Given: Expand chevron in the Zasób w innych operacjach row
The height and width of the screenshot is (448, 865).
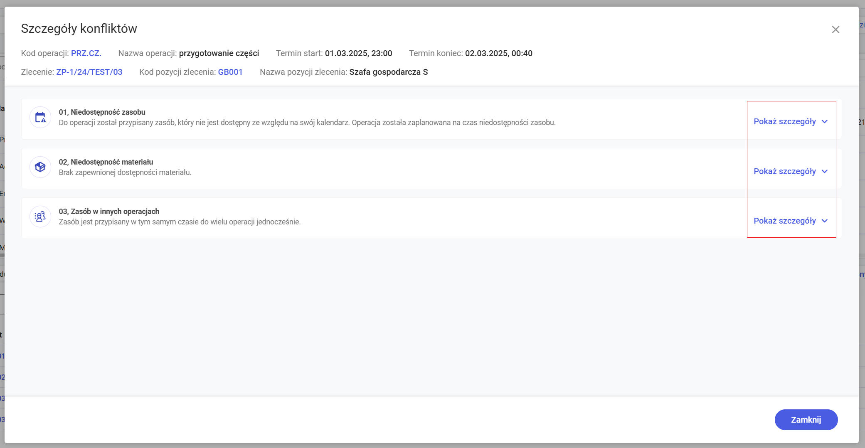Looking at the screenshot, I should point(825,221).
